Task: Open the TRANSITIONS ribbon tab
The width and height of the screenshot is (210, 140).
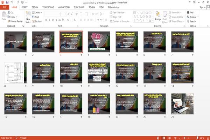Action: (x=48, y=7)
